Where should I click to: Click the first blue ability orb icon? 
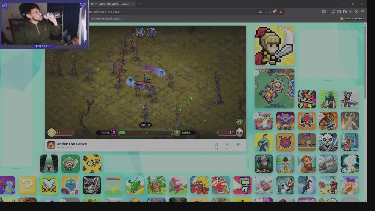click(140, 32)
